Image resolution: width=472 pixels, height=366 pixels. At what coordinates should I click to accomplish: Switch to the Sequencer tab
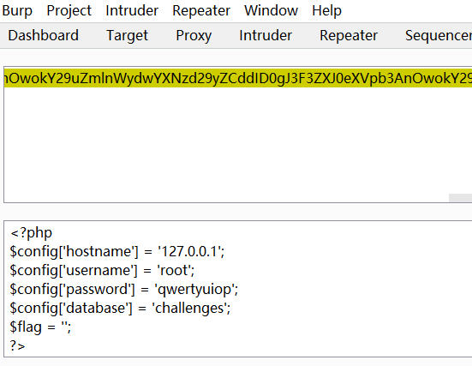(439, 35)
